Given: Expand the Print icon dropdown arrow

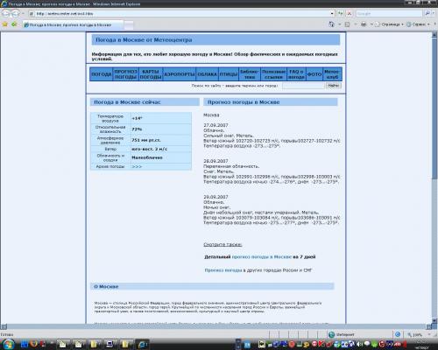Looking at the screenshot, I should pos(371,24).
